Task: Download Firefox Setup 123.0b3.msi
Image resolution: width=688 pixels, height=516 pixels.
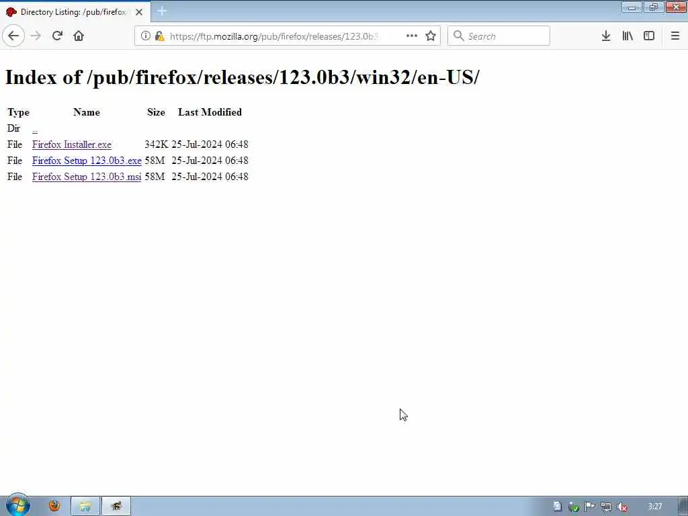Action: (x=87, y=177)
